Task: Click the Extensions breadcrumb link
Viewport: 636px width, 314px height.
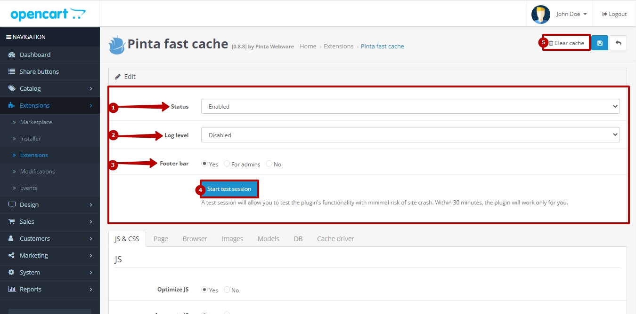Action: pos(339,46)
